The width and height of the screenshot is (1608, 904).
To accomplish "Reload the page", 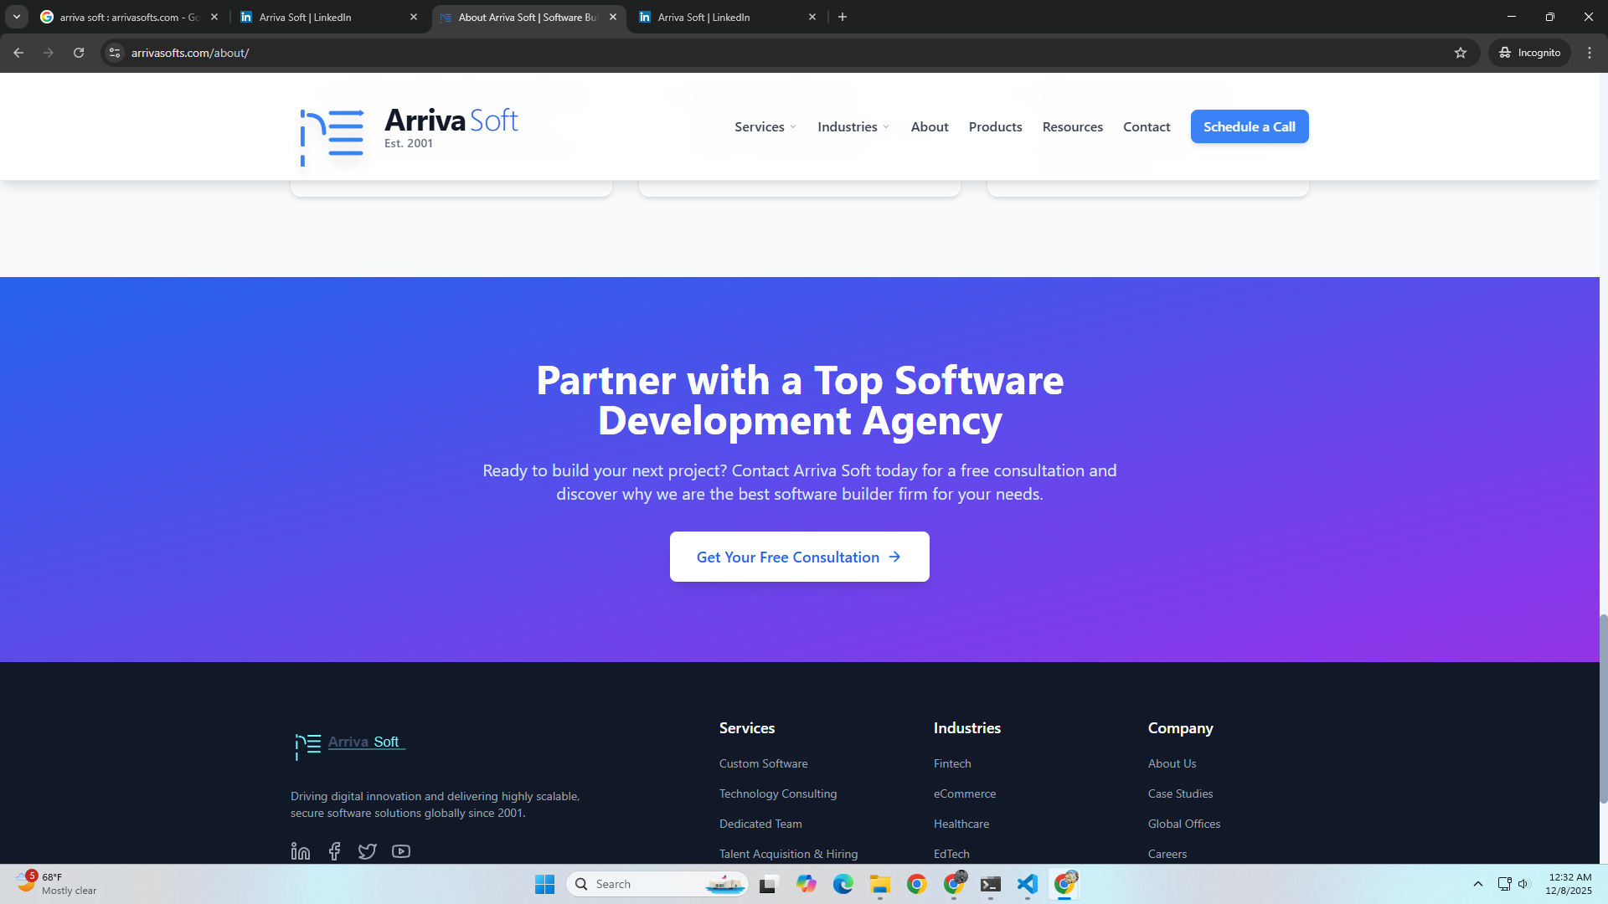I will [79, 53].
